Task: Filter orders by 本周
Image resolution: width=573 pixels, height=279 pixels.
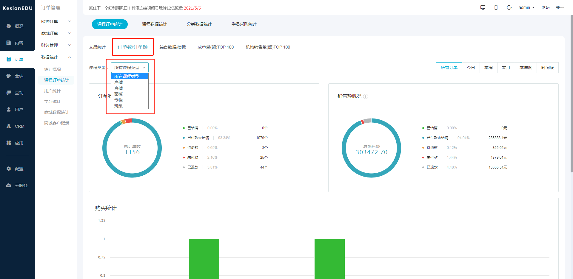Action: pyautogui.click(x=489, y=68)
